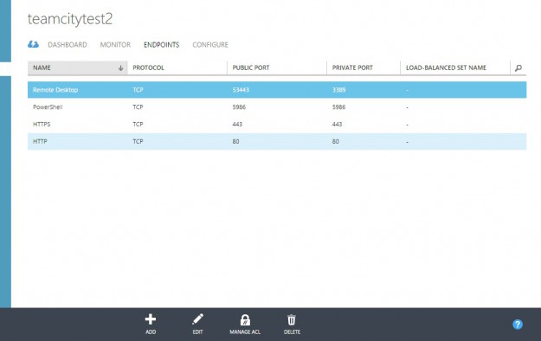The image size is (541, 341).
Task: Open Manage ACL lock icon
Action: click(x=245, y=319)
